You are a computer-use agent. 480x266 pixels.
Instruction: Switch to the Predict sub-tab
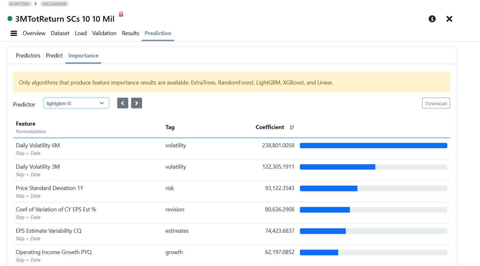(x=54, y=56)
